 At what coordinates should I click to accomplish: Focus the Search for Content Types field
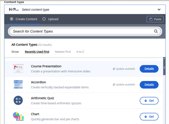point(85,31)
